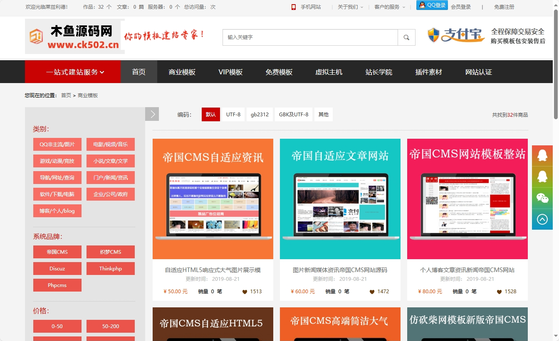Open 首页 in main navigation

pyautogui.click(x=139, y=72)
